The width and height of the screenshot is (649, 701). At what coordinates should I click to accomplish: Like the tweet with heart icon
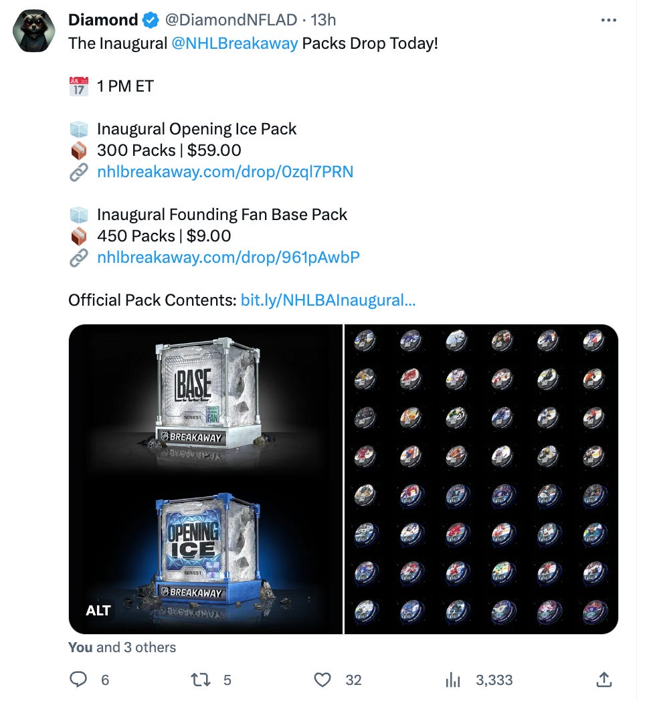click(x=322, y=680)
